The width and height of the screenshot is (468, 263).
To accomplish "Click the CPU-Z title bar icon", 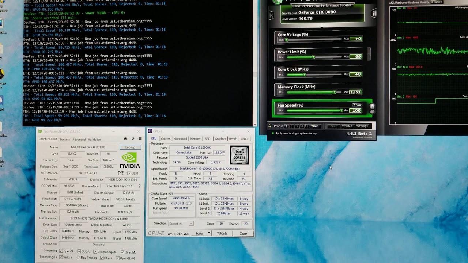I will tap(150, 131).
